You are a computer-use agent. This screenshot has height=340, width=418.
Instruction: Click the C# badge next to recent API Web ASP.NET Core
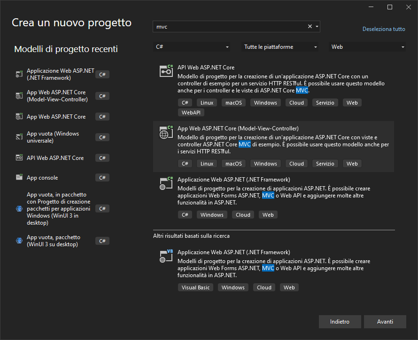(102, 158)
